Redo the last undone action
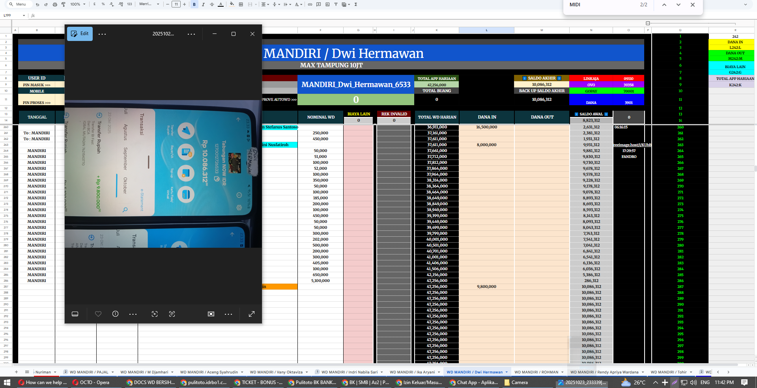Viewport: 757px width, 388px height. tap(46, 4)
